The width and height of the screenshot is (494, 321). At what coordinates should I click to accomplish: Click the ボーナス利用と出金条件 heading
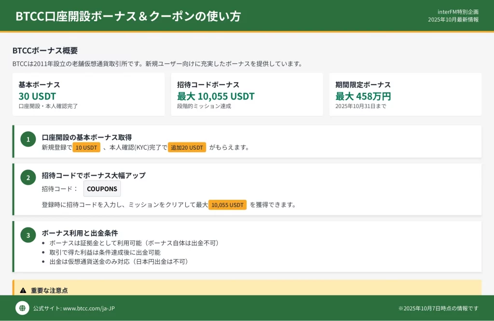click(x=80, y=233)
